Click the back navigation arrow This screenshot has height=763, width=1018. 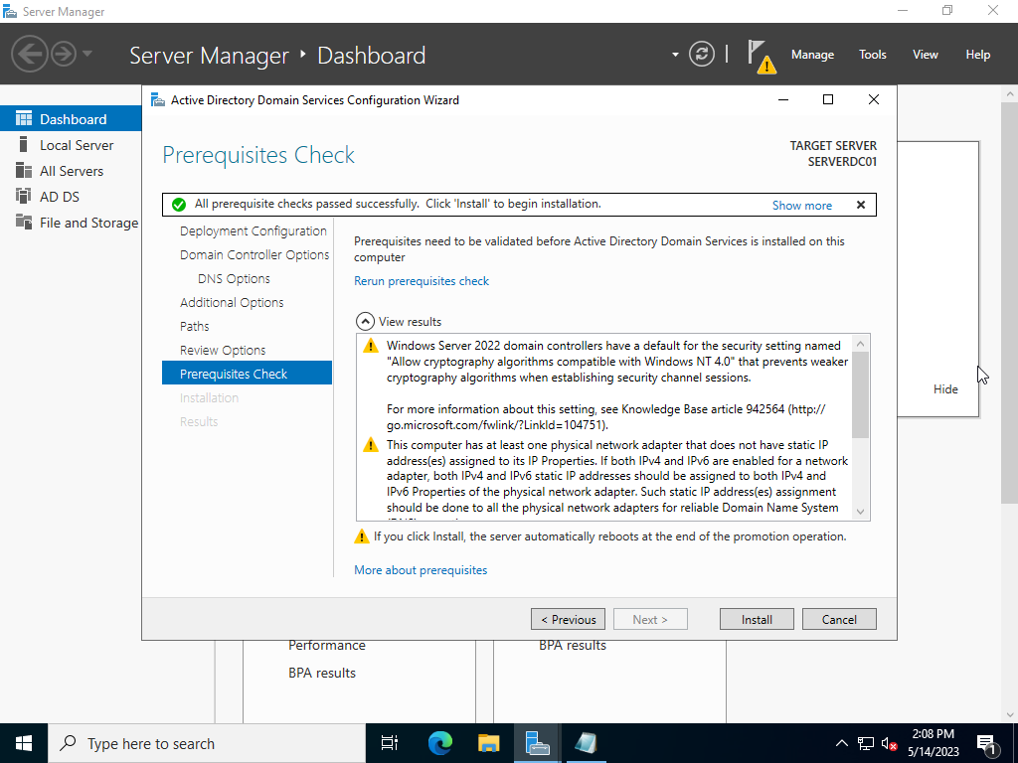[30, 54]
